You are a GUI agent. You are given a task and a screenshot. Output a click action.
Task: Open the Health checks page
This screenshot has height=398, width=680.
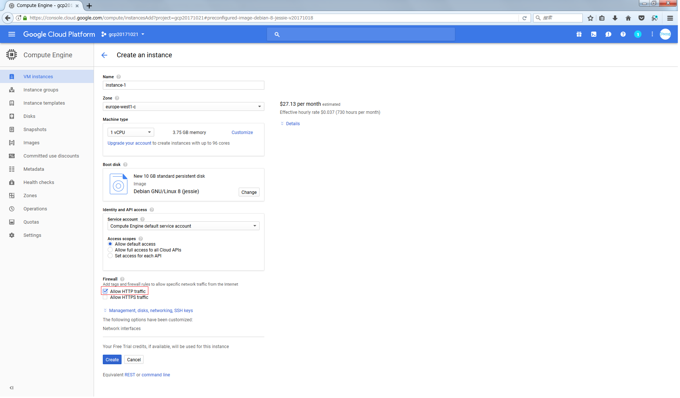pyautogui.click(x=39, y=182)
